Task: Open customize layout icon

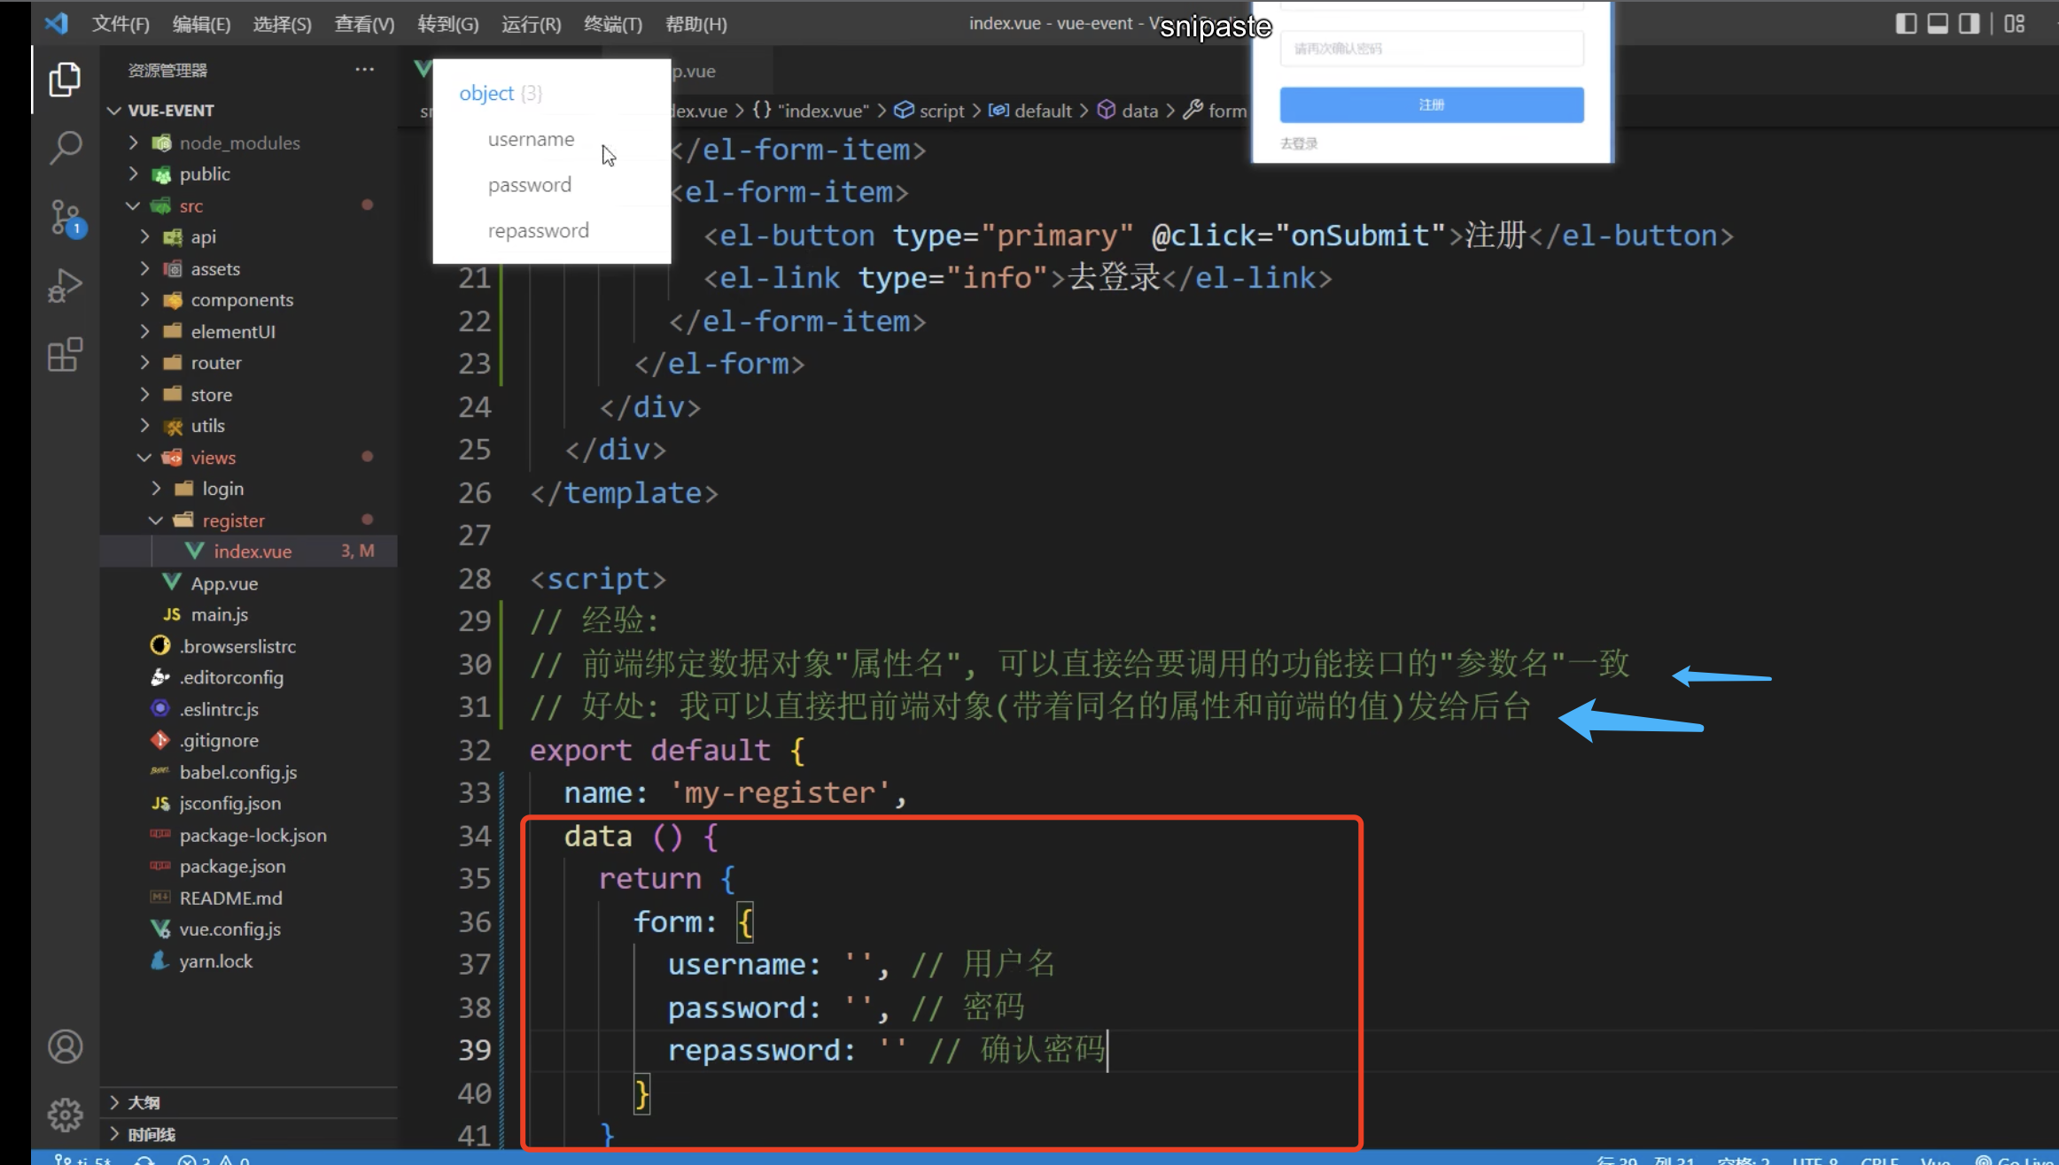Action: pos(2015,24)
